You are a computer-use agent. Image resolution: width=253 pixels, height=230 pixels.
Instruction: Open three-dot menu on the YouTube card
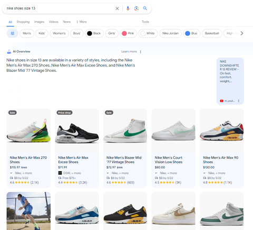click(x=238, y=101)
